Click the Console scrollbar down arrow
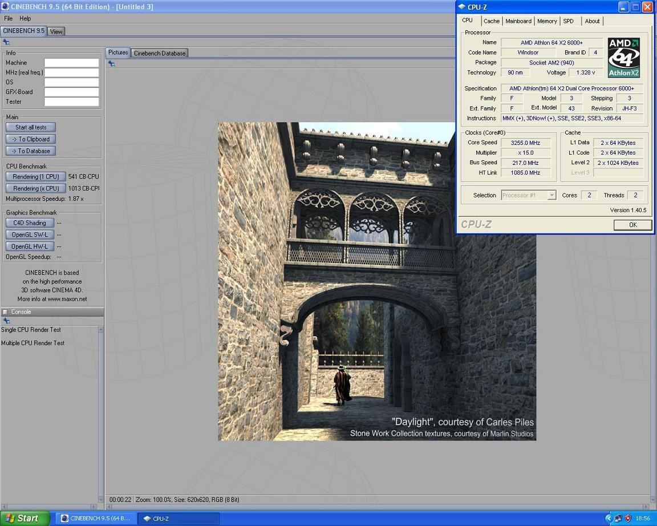657x526 pixels. point(100,499)
